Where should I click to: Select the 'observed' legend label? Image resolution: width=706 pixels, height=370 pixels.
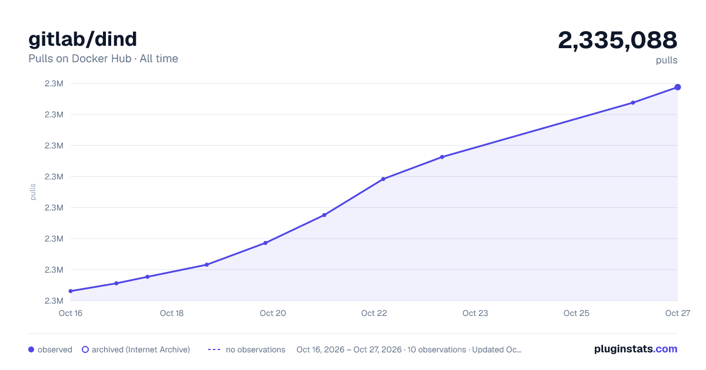(x=55, y=349)
